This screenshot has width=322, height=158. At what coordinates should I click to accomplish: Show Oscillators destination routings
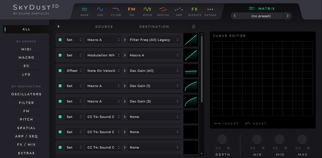tap(26, 94)
